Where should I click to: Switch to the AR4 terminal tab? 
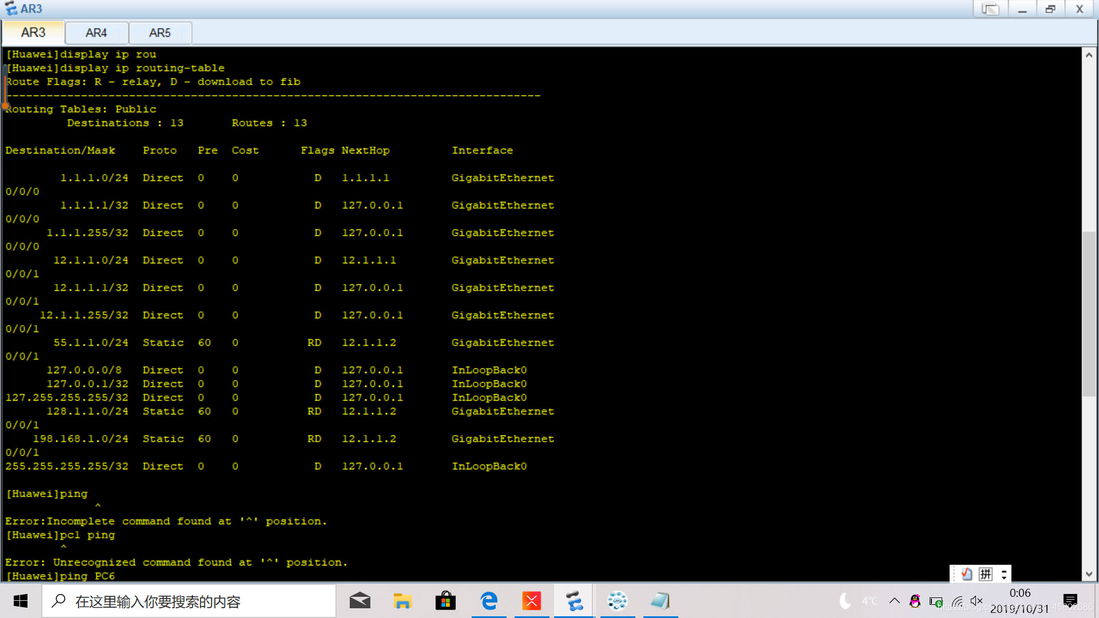click(x=96, y=33)
